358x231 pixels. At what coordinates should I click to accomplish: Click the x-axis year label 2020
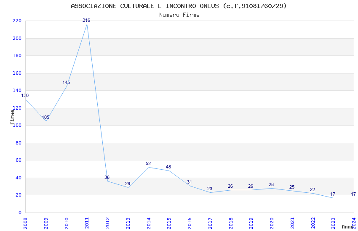(272, 223)
